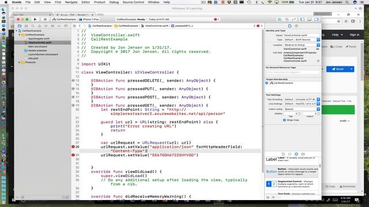Open the Issue navigator warning icon
Image resolution: width=369 pixels, height=207 pixels.
click(x=39, y=26)
